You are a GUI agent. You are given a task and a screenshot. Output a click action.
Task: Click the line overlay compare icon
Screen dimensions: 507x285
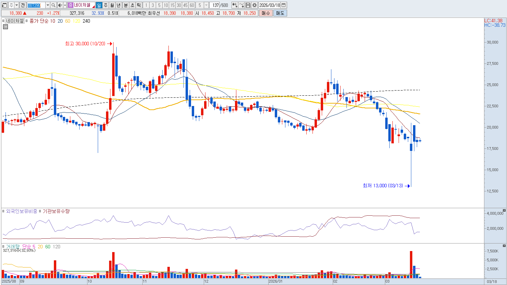[x=241, y=5]
